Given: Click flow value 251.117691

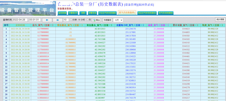Looking at the screenshot, I should [130, 32].
